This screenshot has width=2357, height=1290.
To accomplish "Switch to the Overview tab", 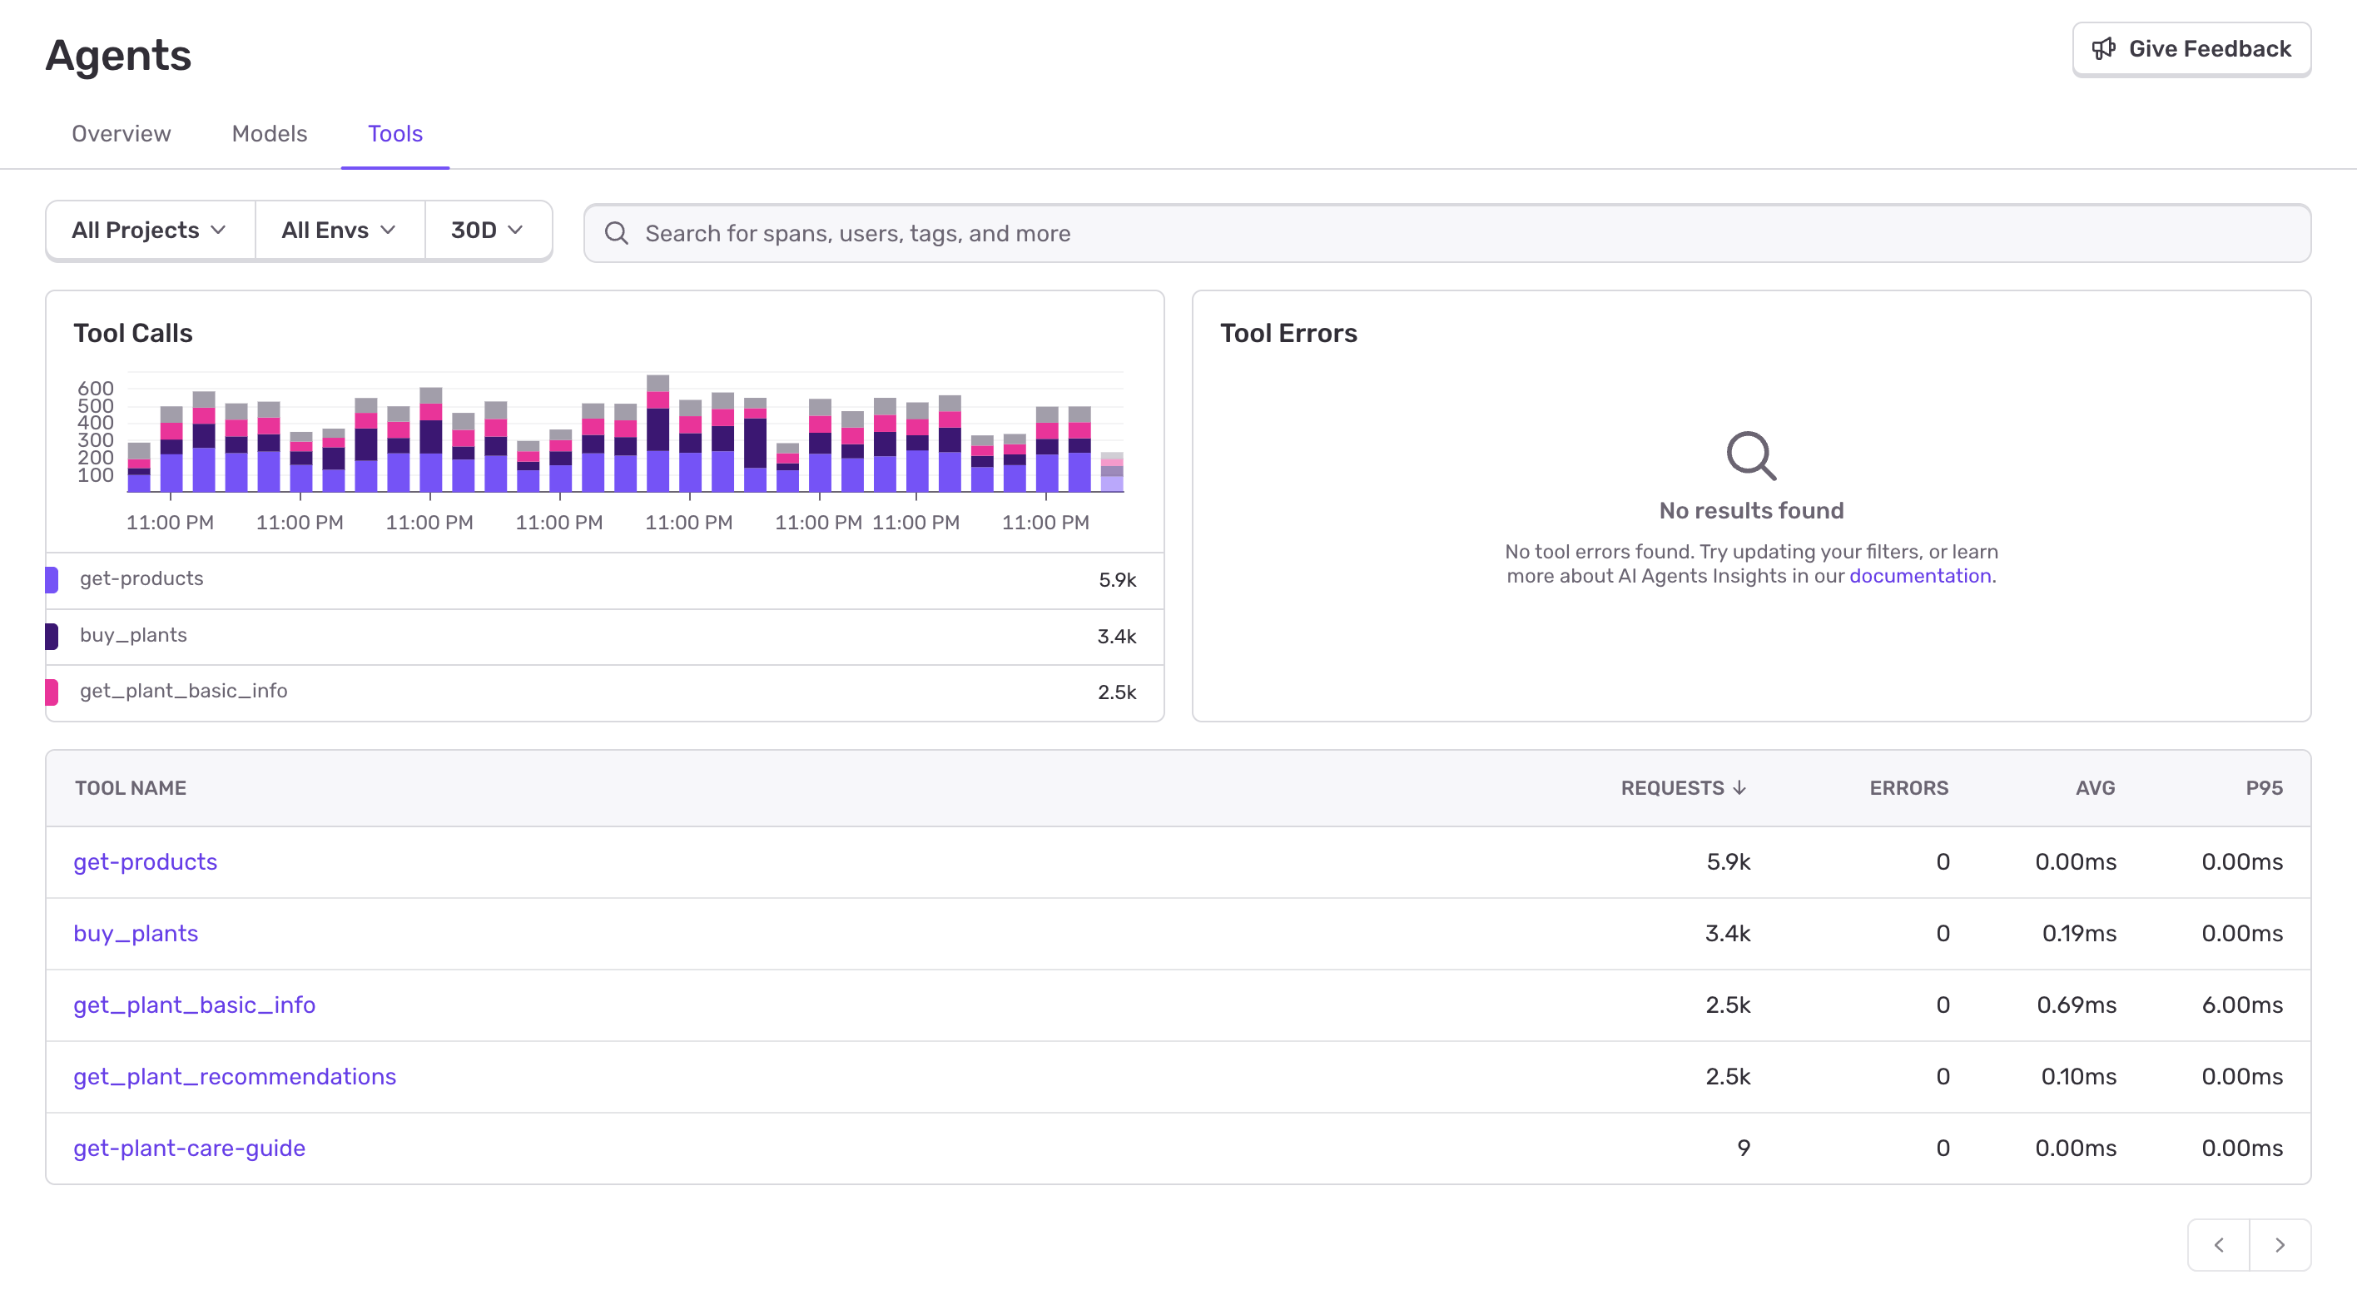I will click(x=120, y=133).
